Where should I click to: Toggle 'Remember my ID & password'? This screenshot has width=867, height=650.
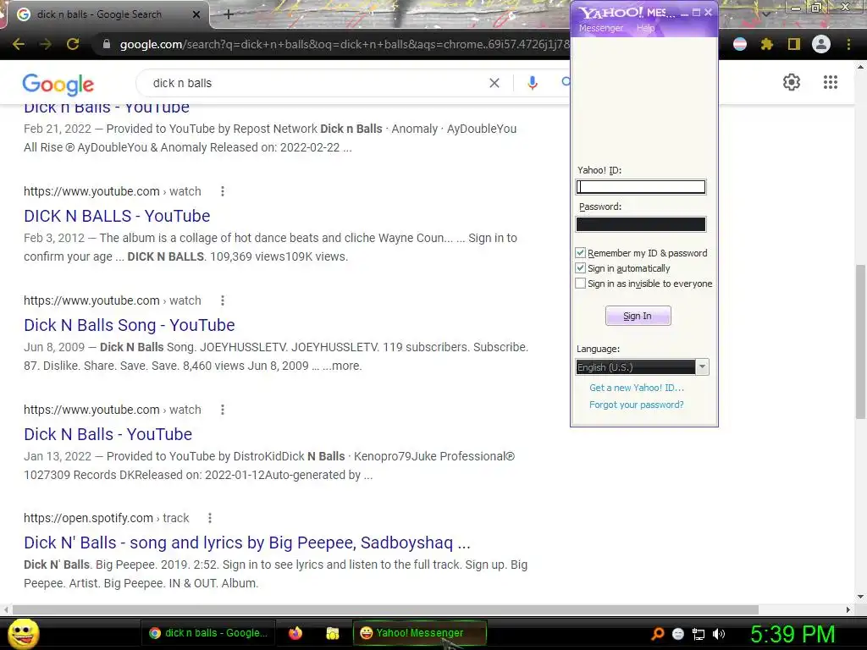click(580, 252)
